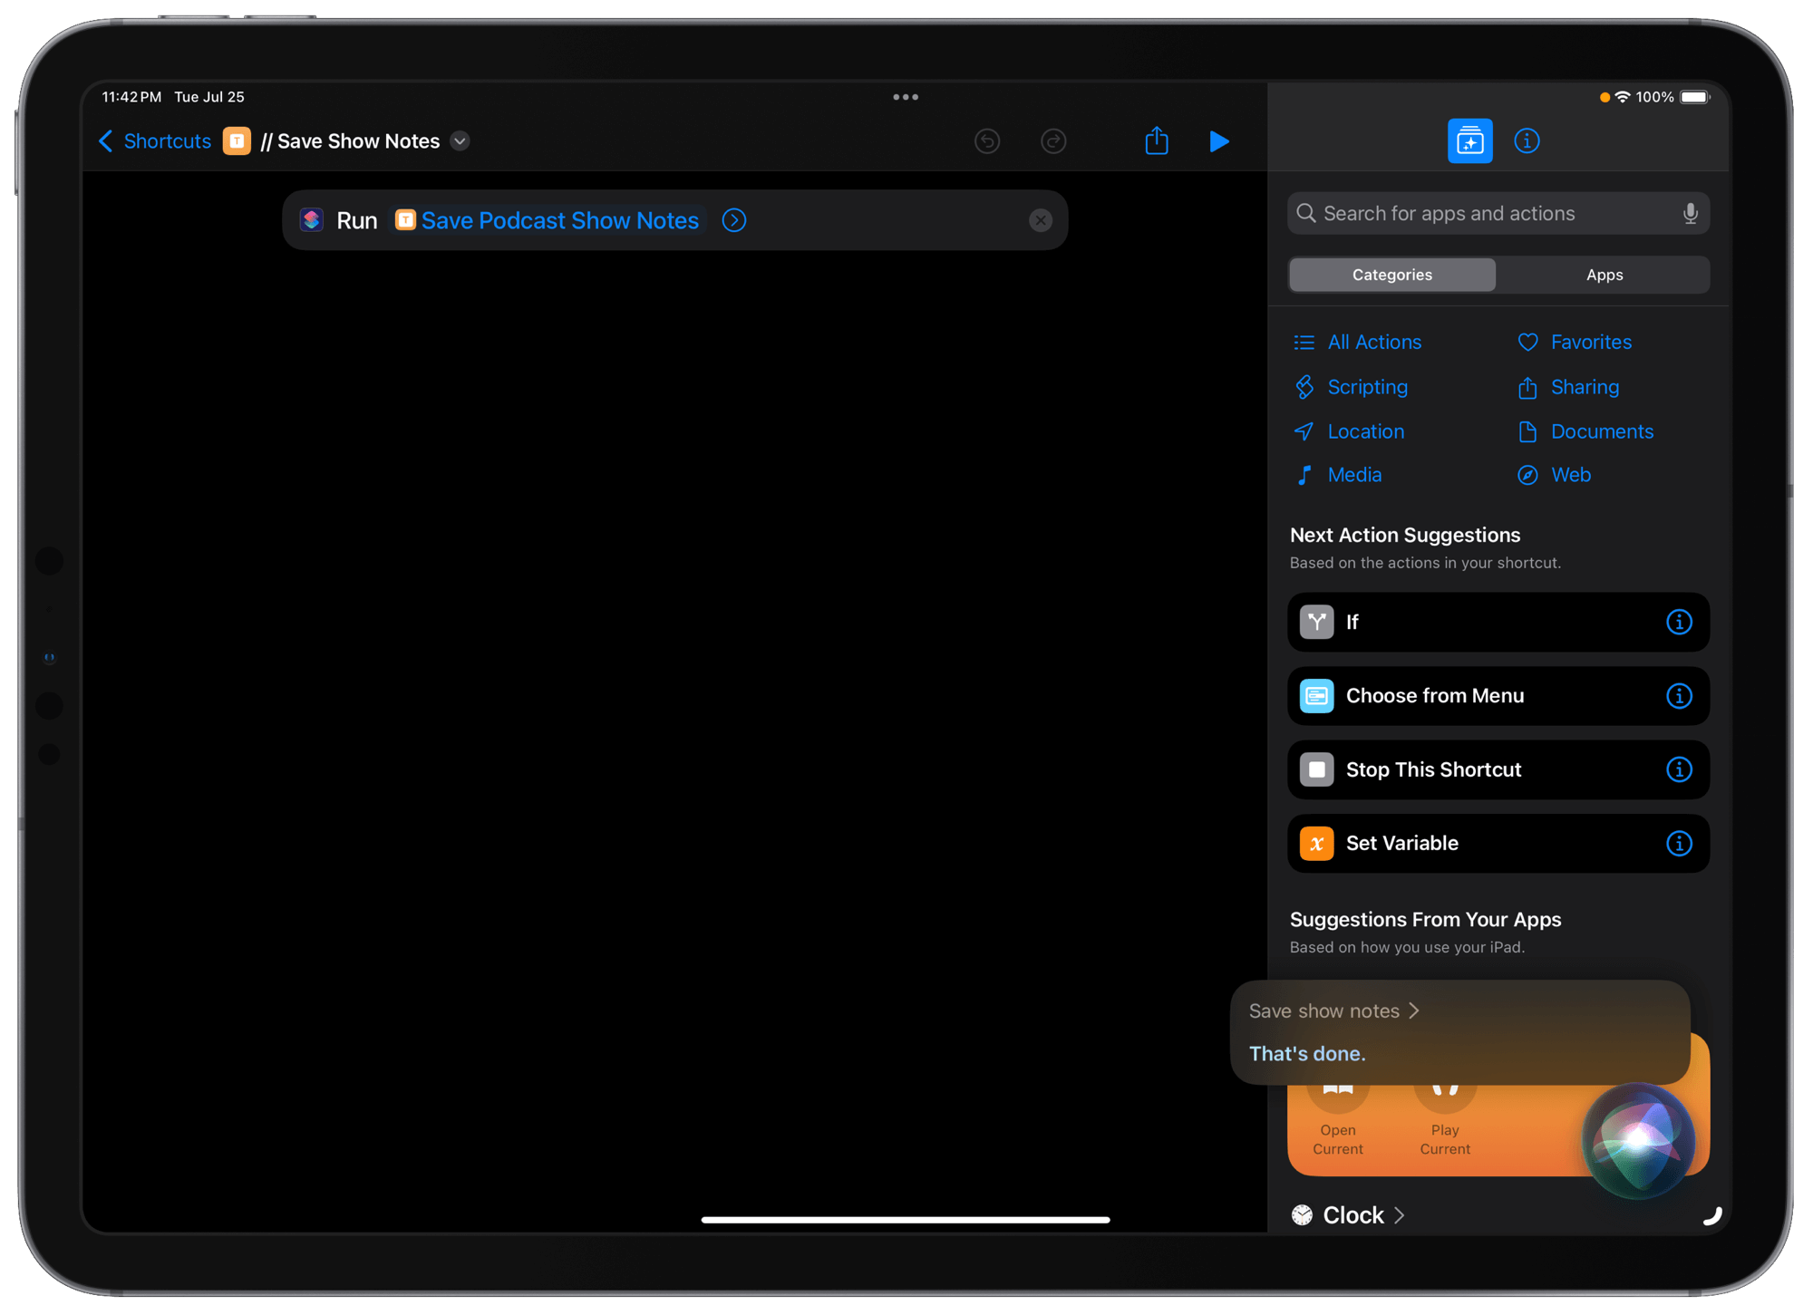Switch to the Apps tab
The image size is (1813, 1315).
point(1604,275)
